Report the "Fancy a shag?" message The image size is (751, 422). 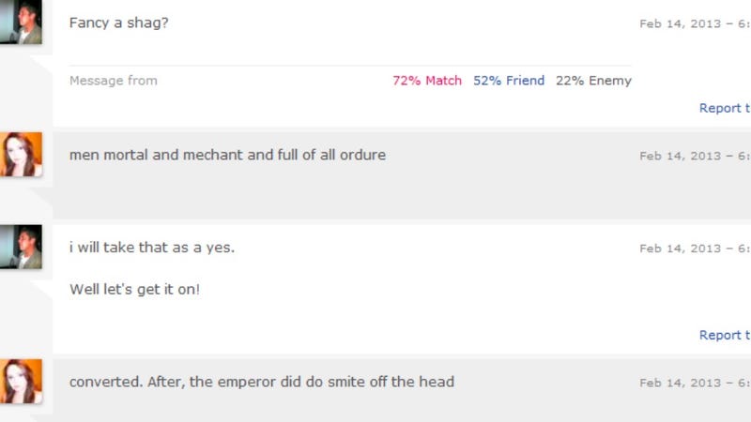click(x=725, y=108)
